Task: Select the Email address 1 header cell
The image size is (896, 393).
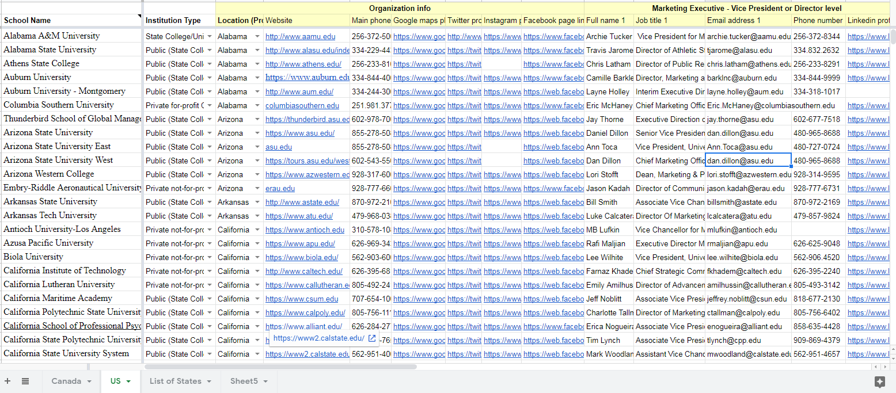Action: 748,20
